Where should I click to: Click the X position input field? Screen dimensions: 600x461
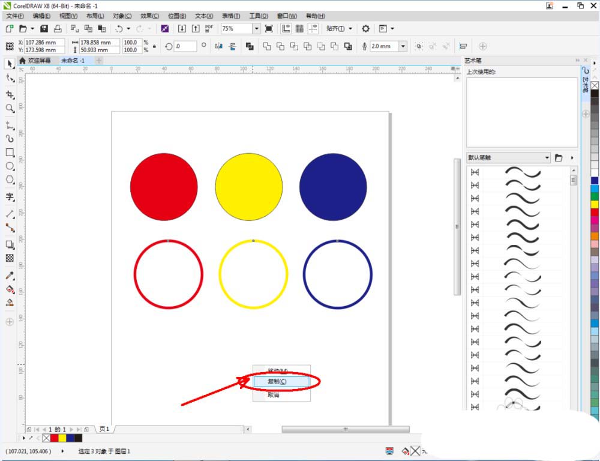tap(44, 43)
